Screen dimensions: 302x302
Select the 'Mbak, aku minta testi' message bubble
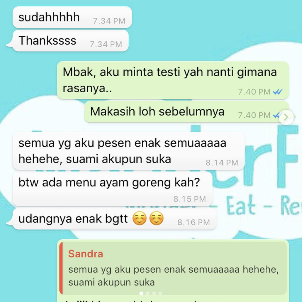tap(173, 80)
